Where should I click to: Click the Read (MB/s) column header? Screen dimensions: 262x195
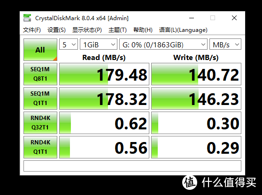[x=104, y=58]
